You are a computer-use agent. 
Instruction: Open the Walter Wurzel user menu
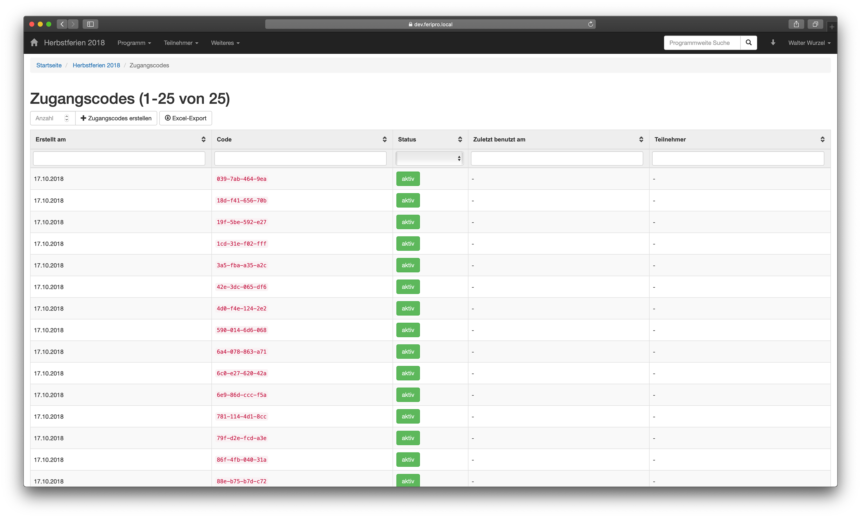[x=809, y=43]
